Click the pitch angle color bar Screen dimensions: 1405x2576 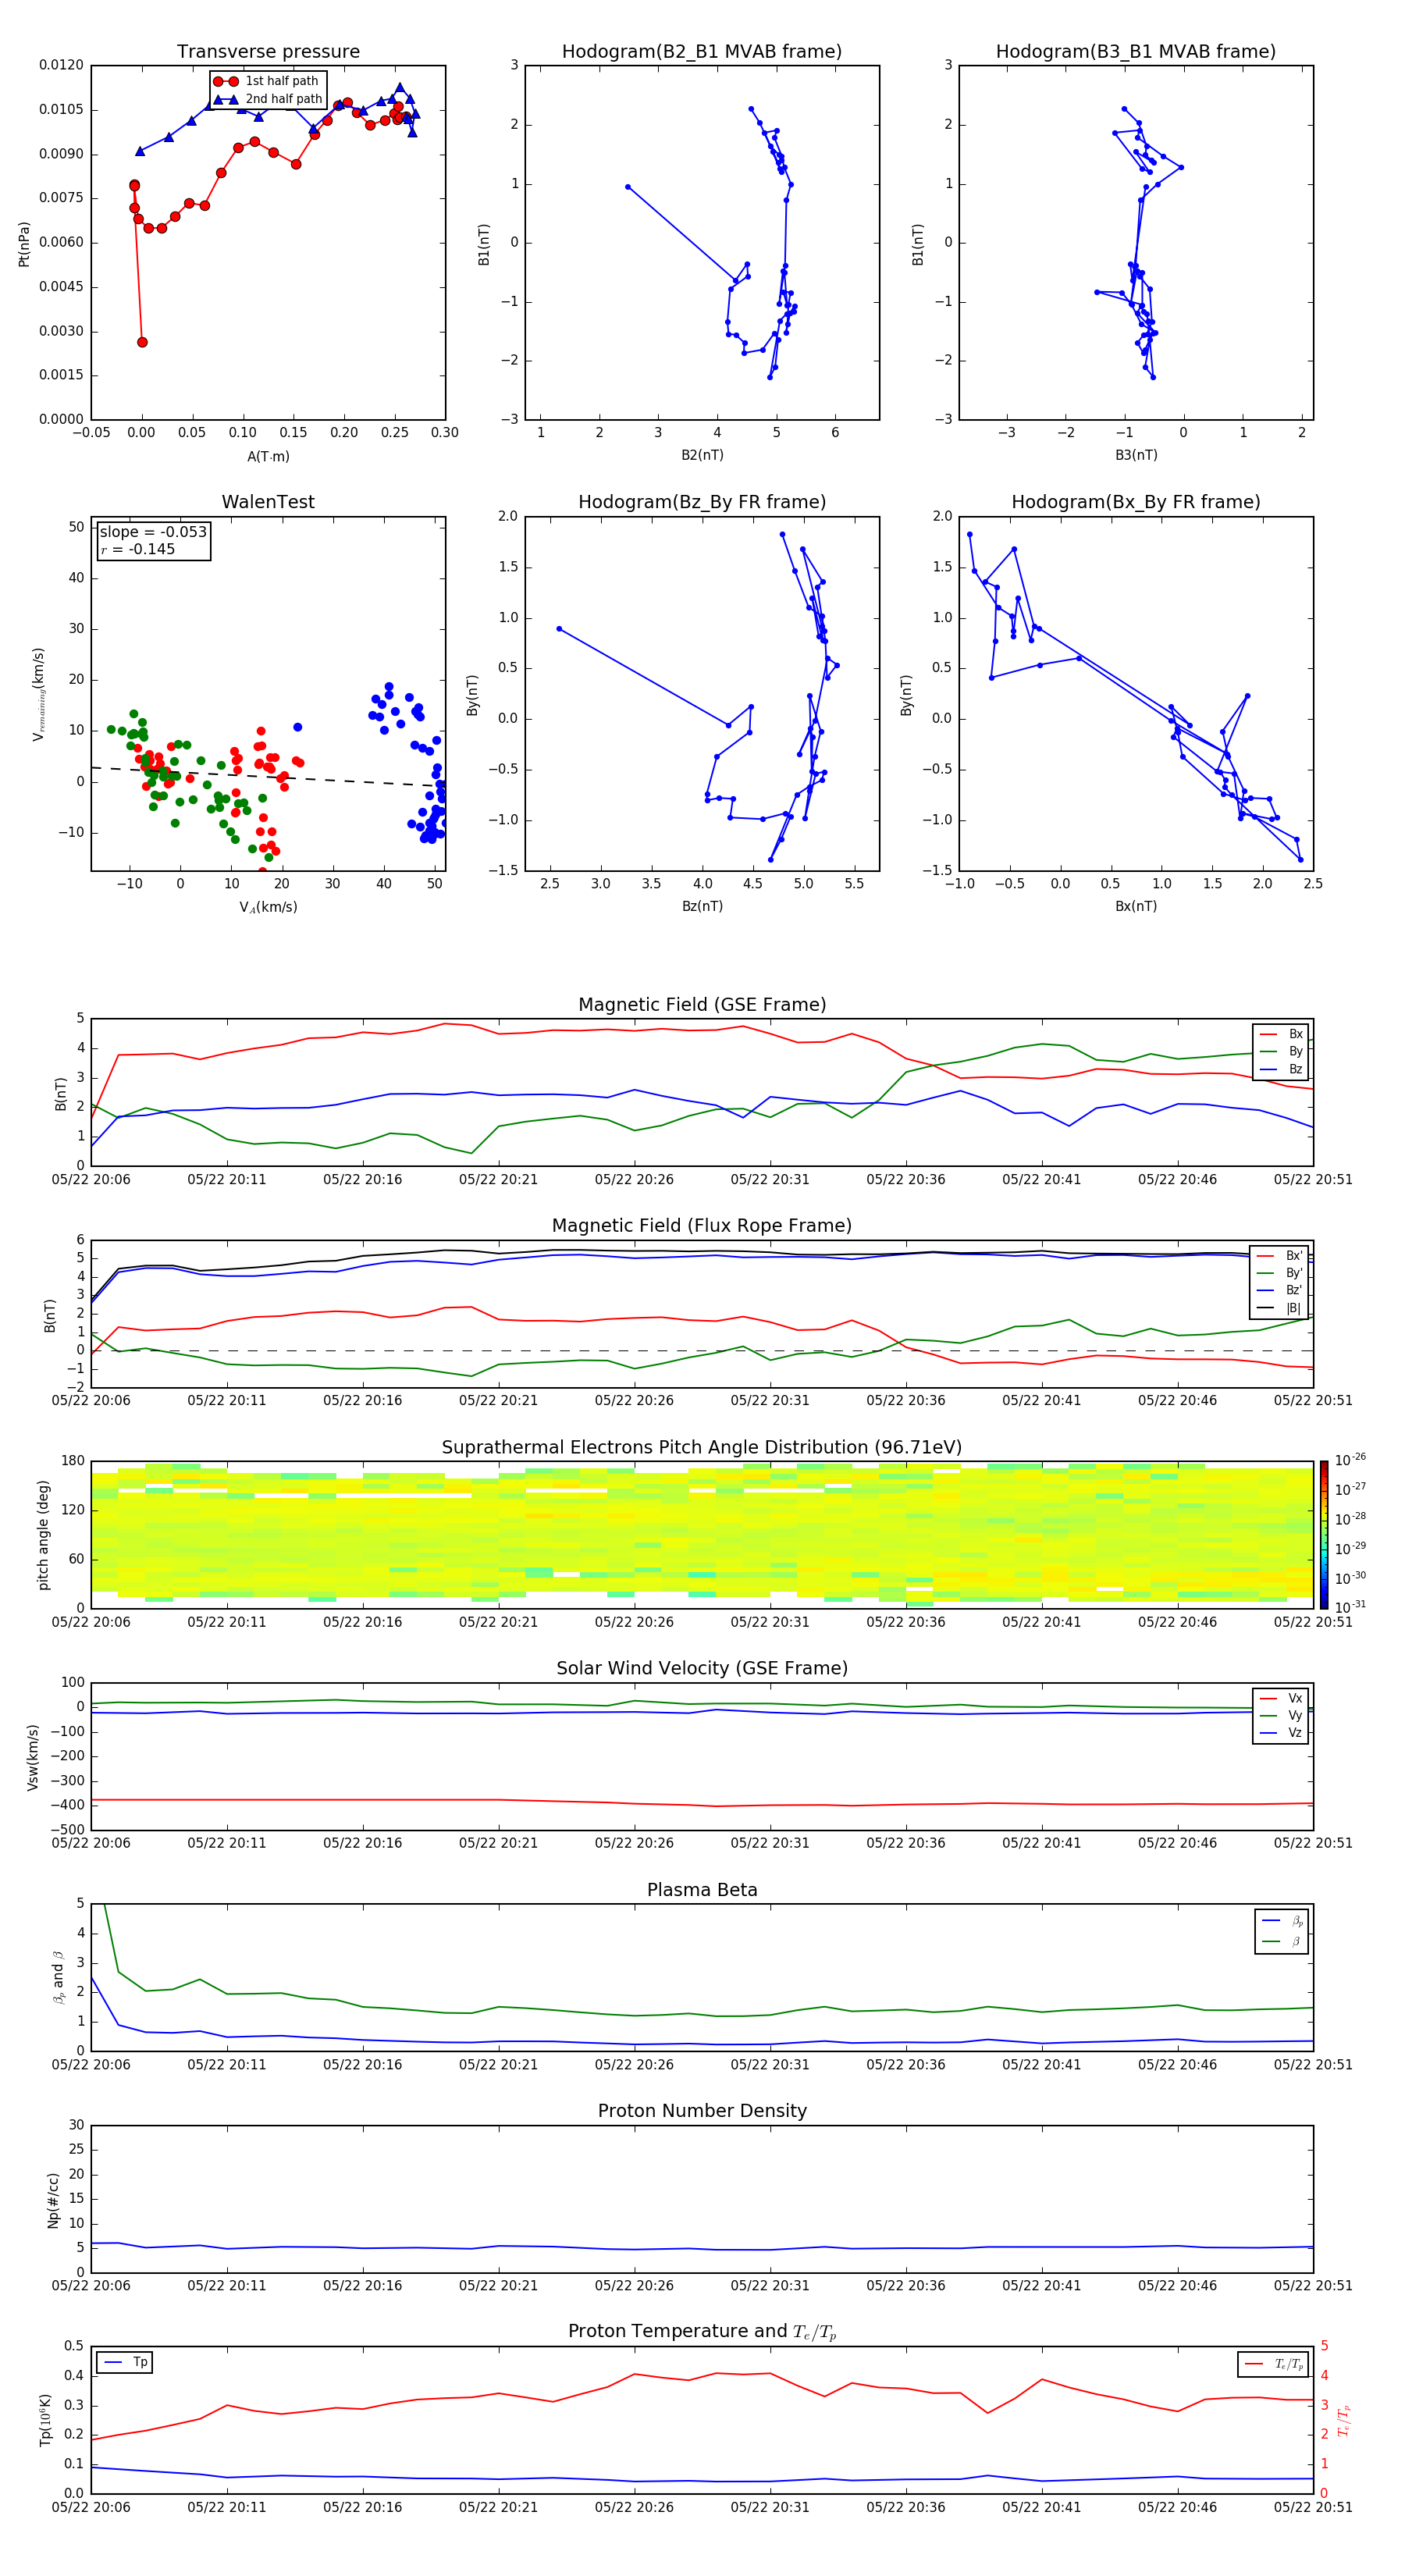point(1324,1535)
